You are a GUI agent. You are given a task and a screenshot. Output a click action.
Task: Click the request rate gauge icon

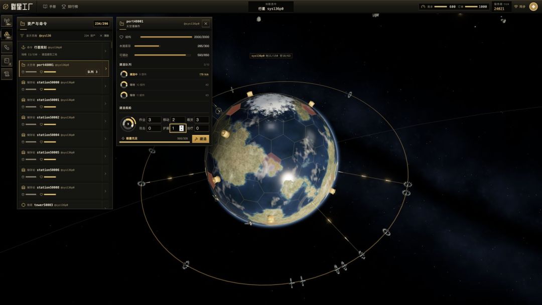tap(423, 7)
